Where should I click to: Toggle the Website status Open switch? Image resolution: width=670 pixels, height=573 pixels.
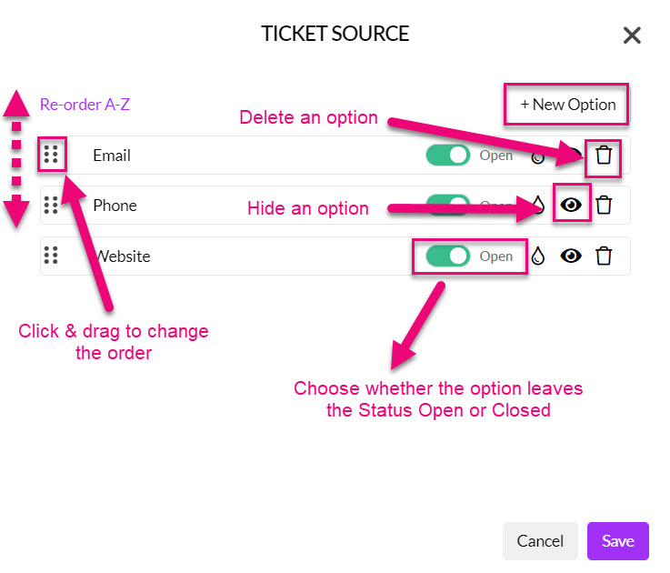448,256
